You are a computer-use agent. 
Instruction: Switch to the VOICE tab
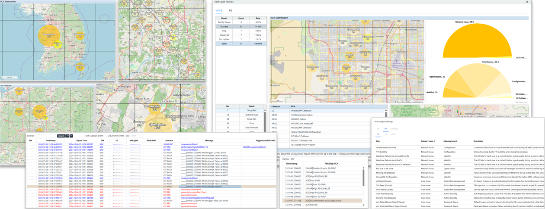tap(219, 11)
